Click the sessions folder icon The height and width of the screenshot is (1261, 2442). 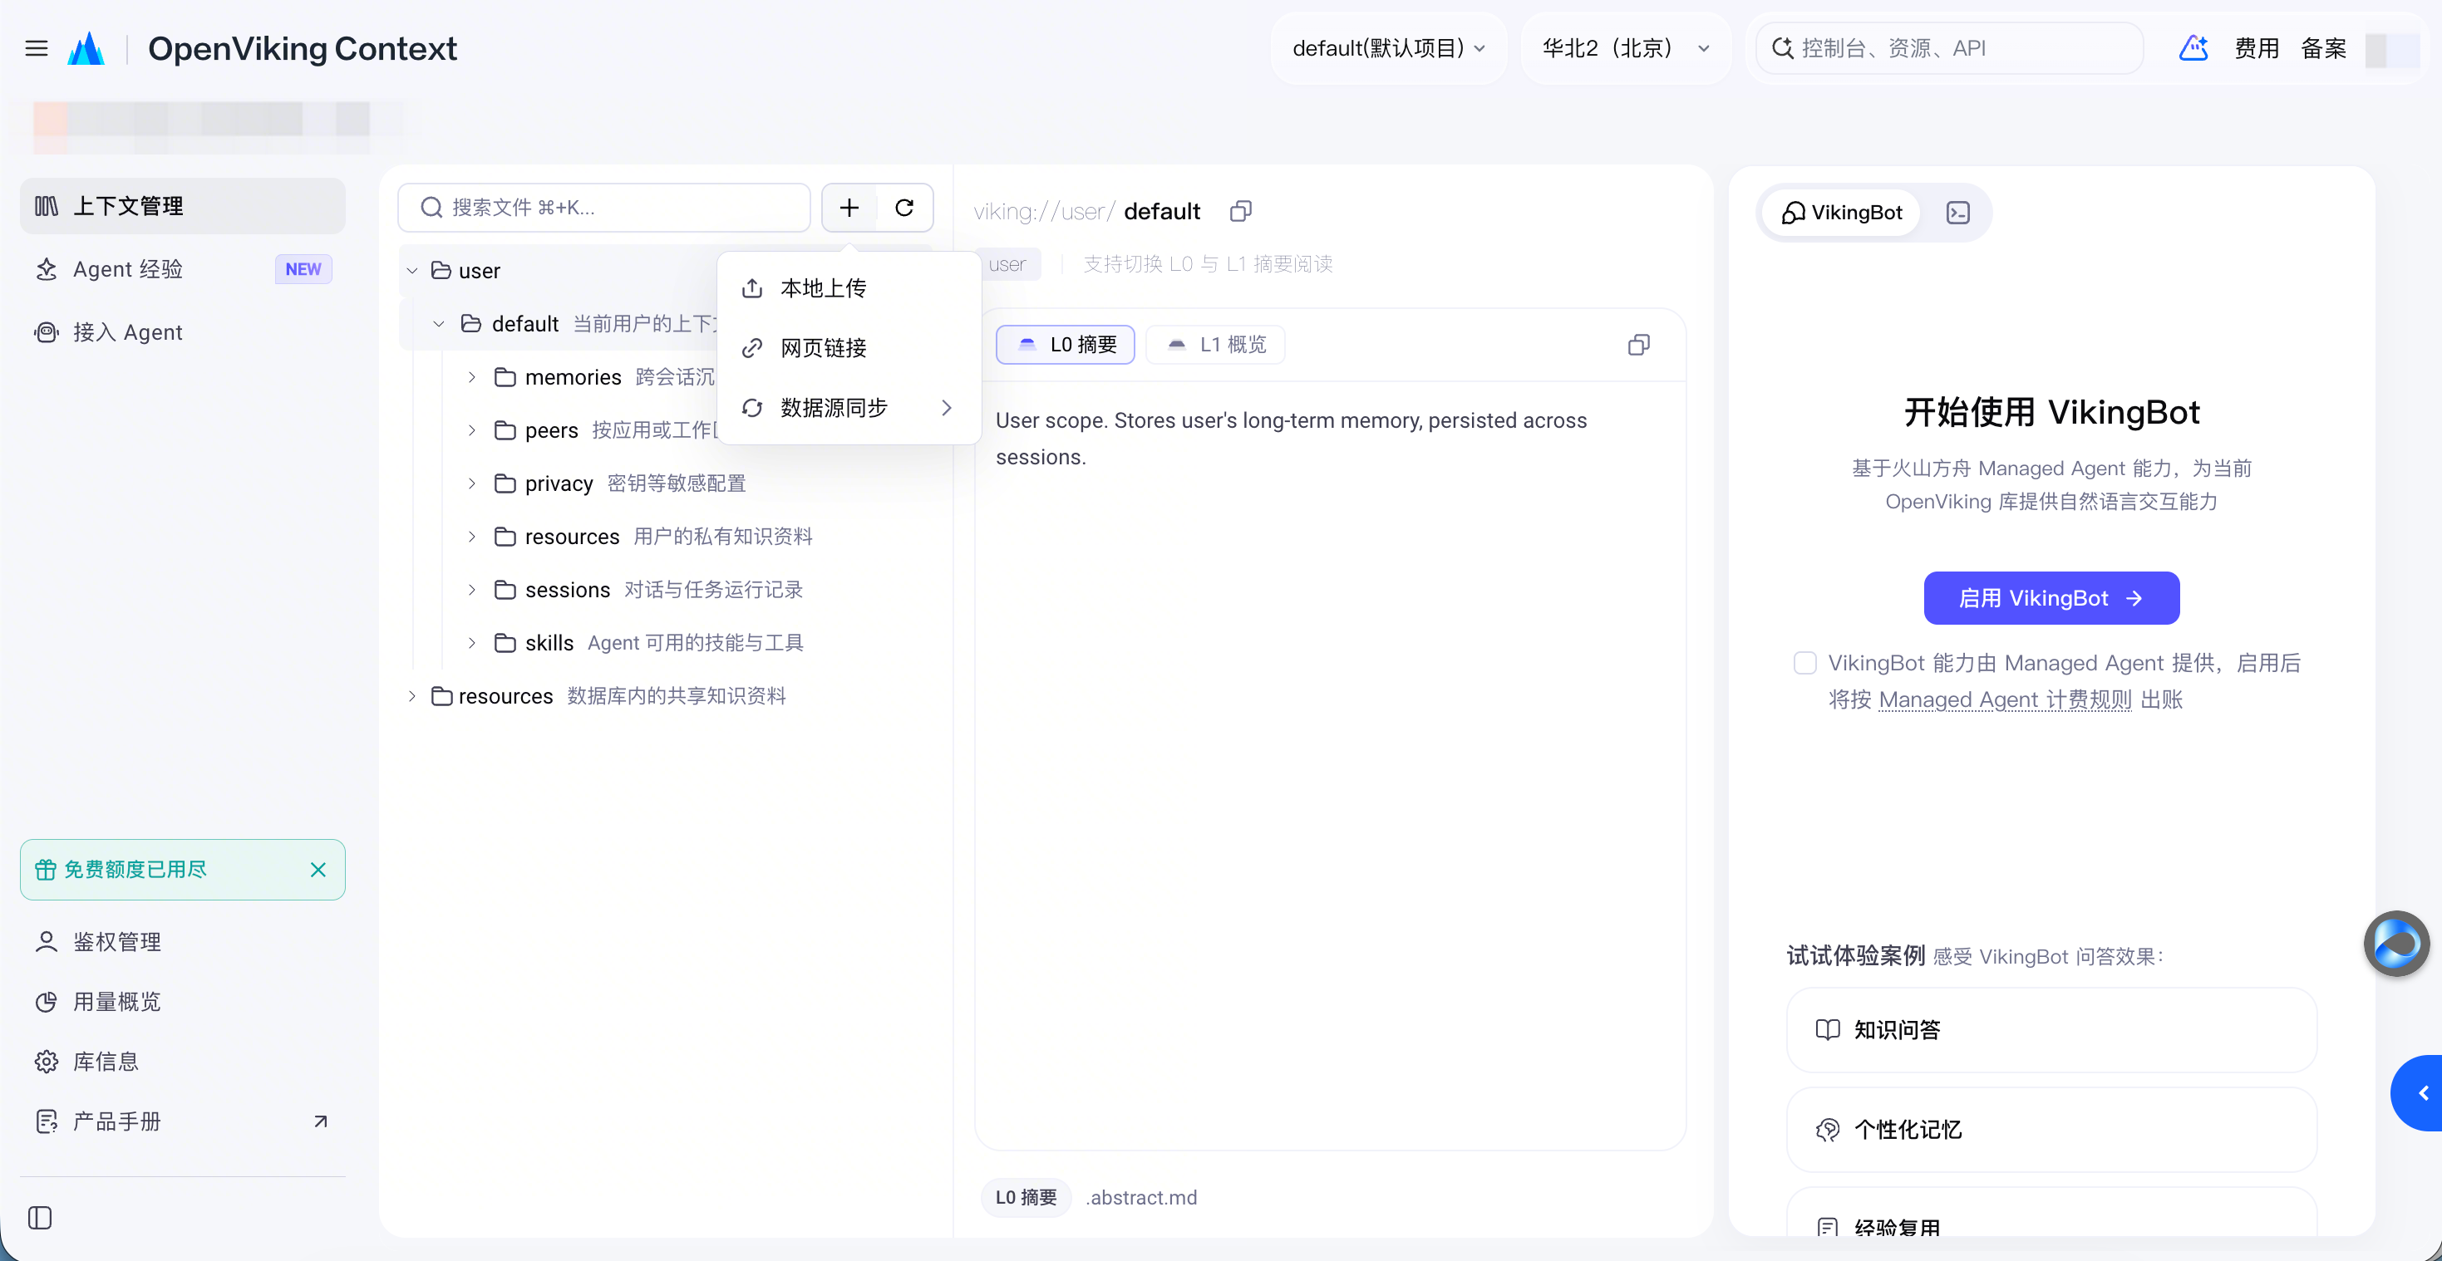tap(505, 589)
